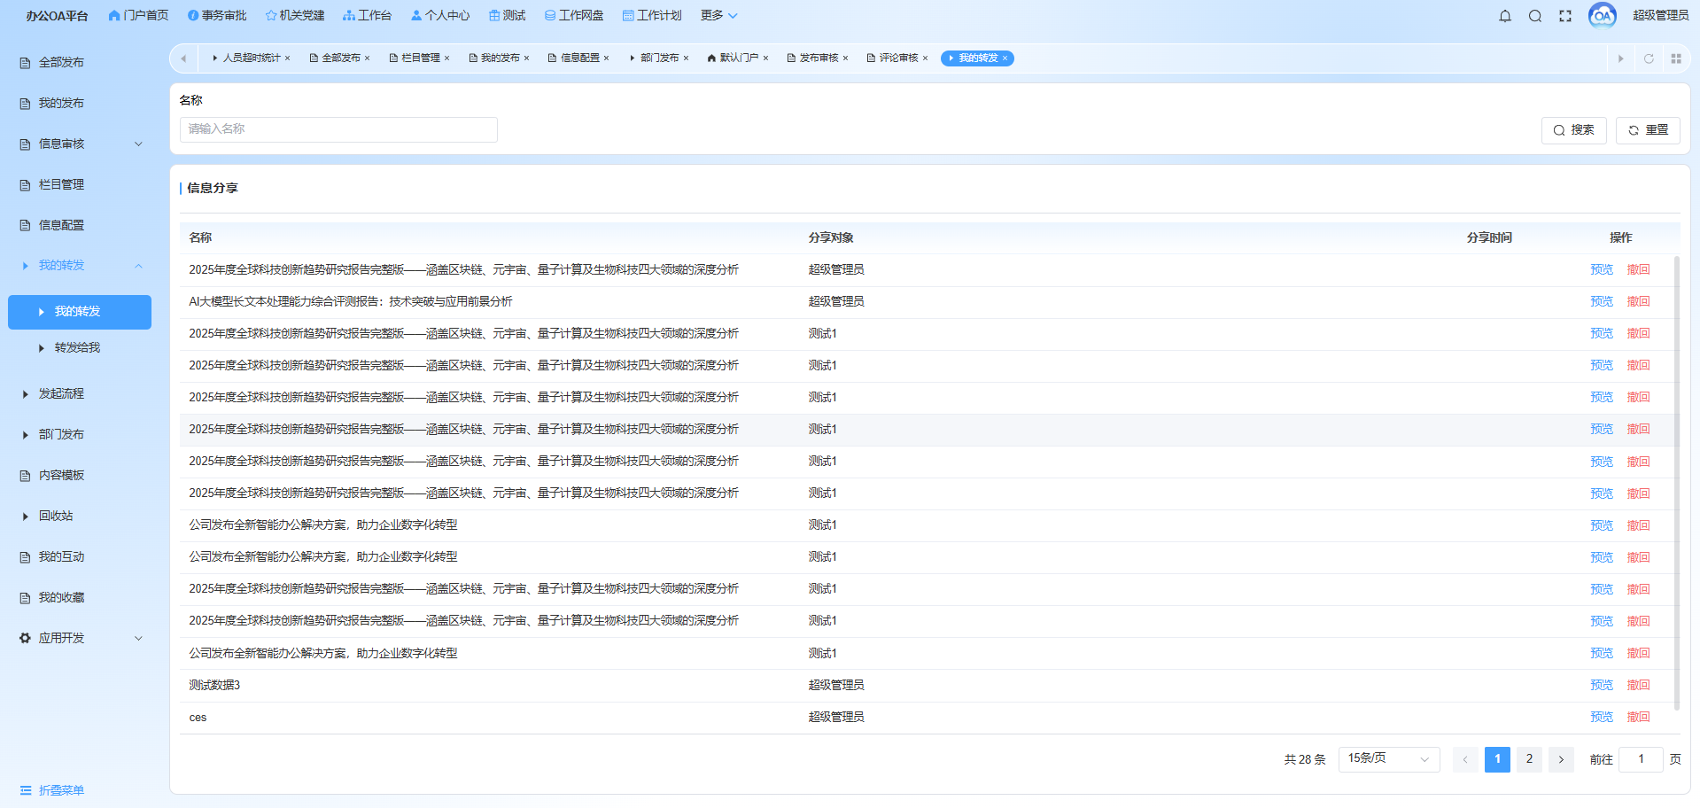Open 工作台 in the top navigation

[x=367, y=16]
